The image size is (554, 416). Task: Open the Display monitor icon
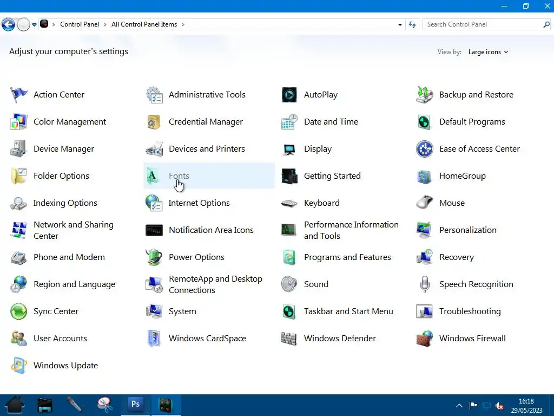point(289,149)
